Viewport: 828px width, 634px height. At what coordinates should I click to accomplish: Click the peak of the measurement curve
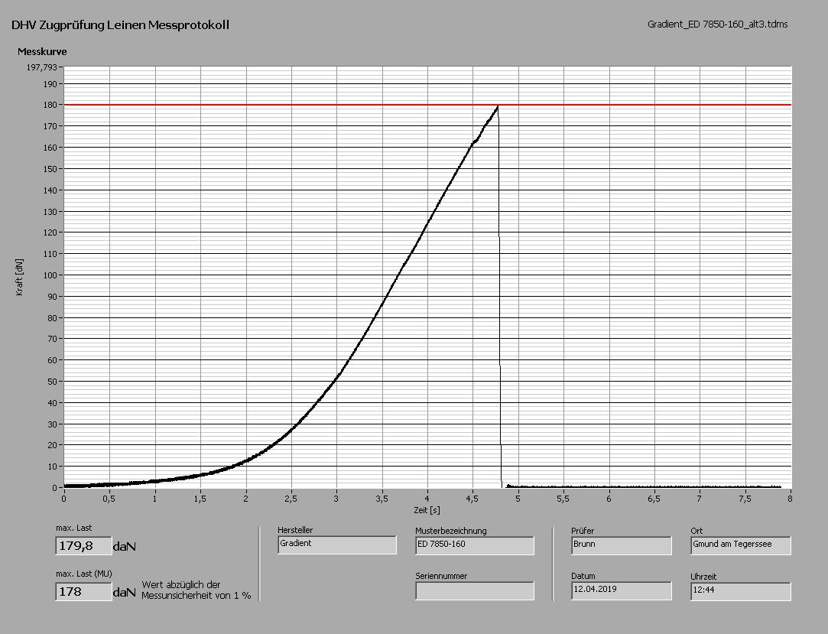point(498,107)
